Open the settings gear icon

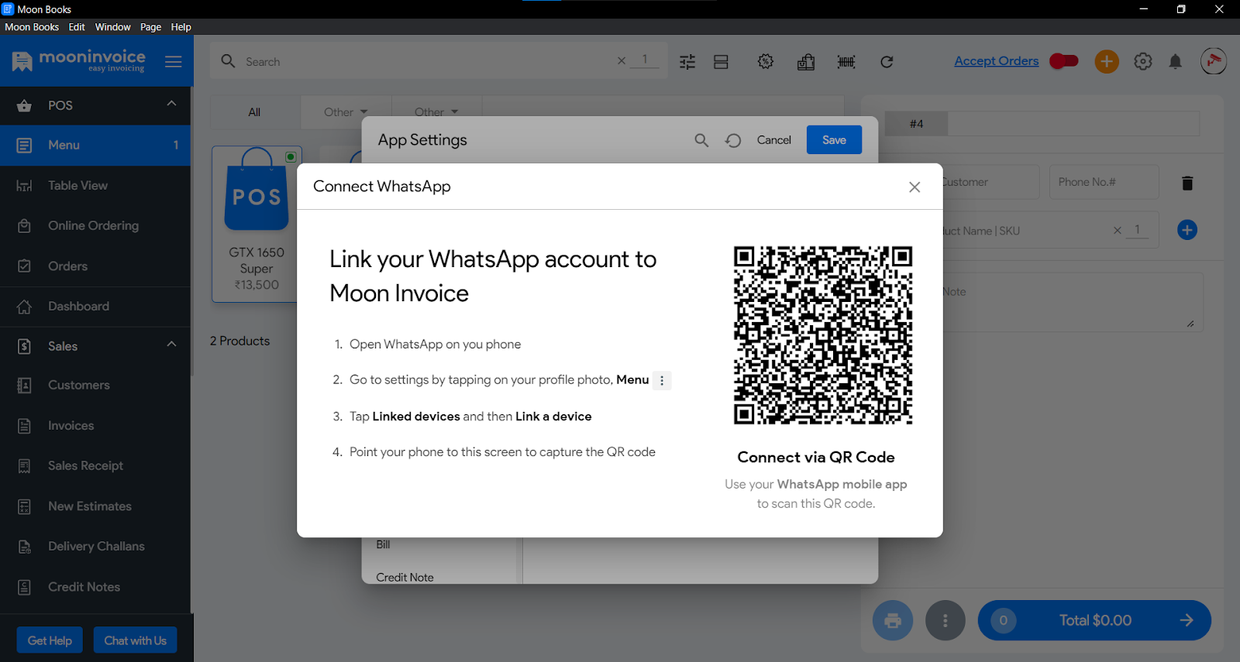(1143, 61)
